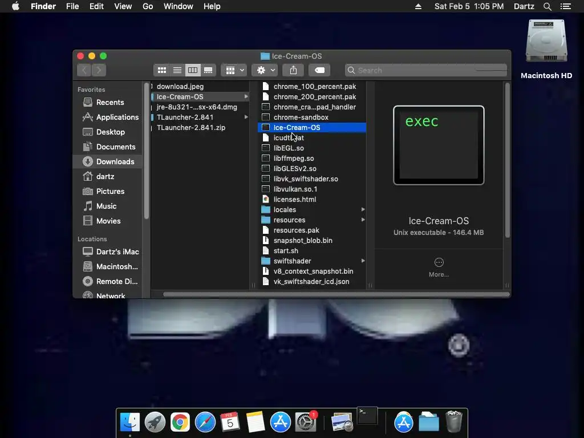Viewport: 584px width, 438px height.
Task: Launch Google Chrome from the Dock
Action: point(180,423)
